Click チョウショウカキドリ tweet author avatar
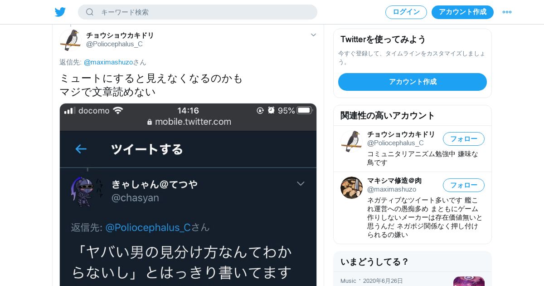This screenshot has width=544, height=286. coord(70,40)
